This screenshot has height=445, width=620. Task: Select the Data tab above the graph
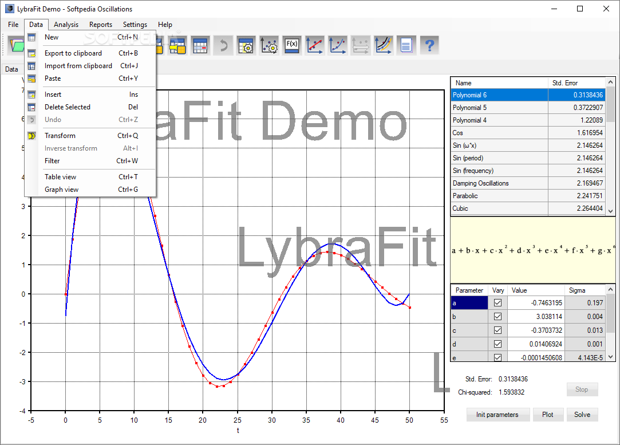tap(11, 69)
